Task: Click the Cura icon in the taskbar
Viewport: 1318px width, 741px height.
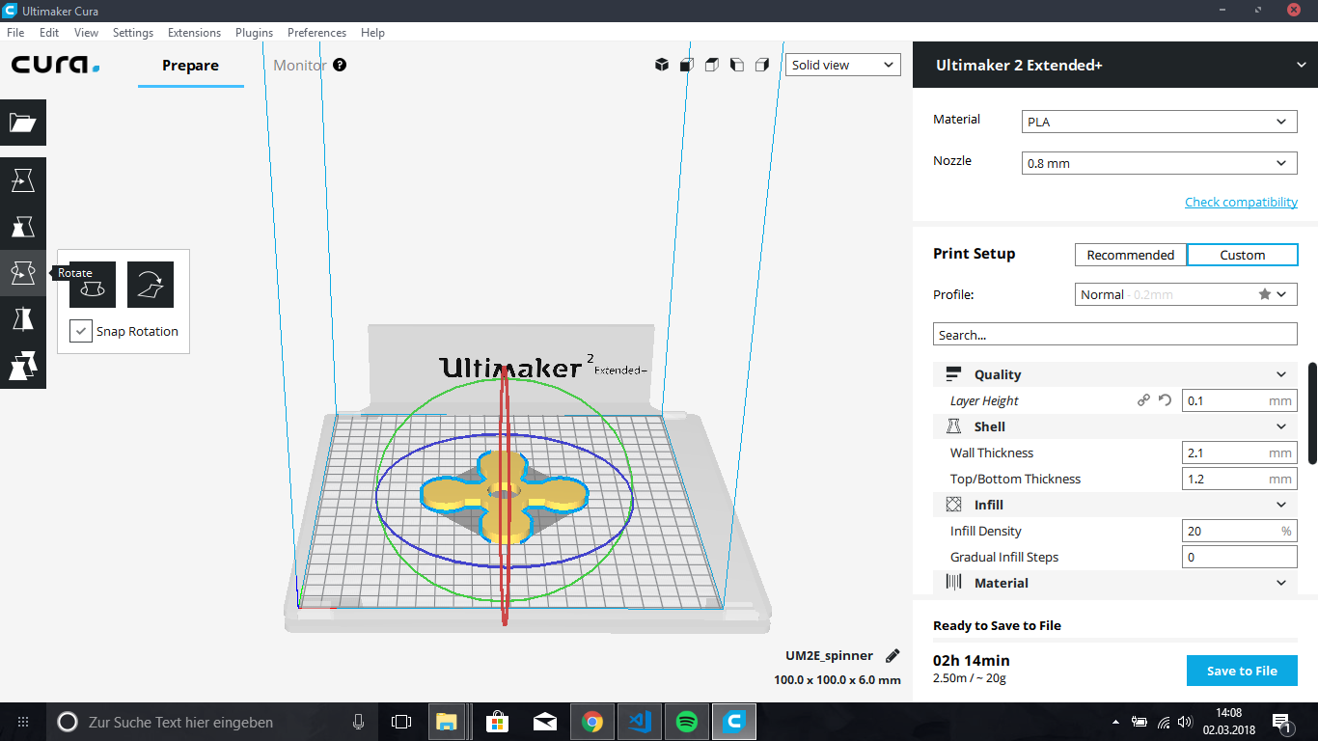Action: 734,722
